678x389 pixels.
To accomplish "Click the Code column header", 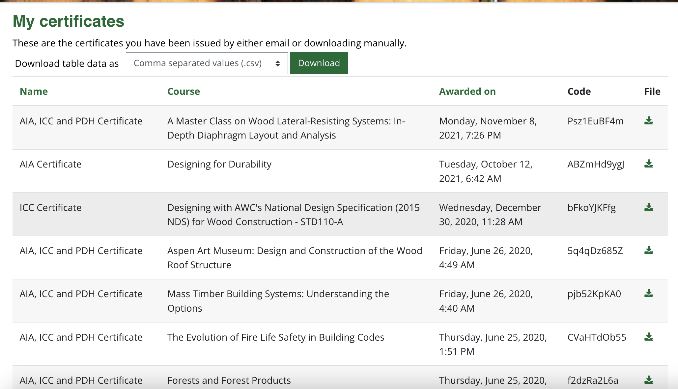I will (579, 91).
